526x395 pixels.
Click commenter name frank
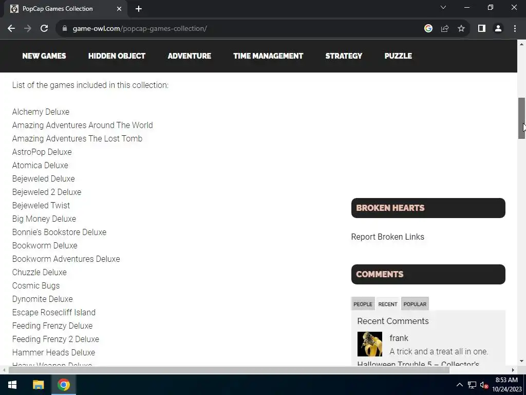[399, 338]
